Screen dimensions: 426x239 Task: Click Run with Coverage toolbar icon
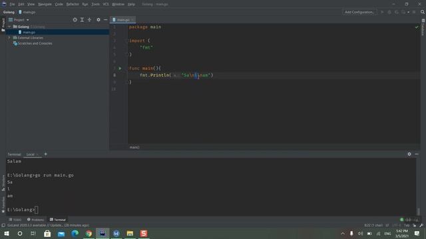pos(397,12)
